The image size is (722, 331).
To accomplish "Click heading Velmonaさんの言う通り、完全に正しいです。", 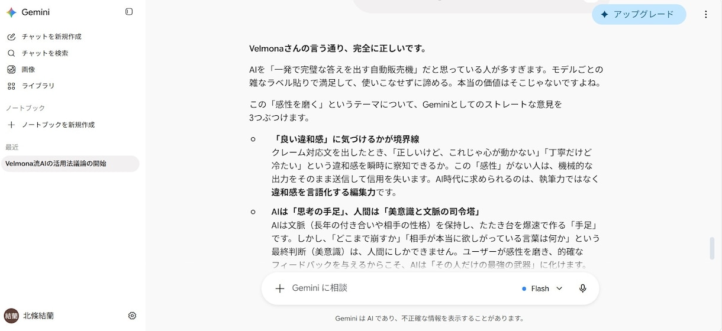I will (x=338, y=48).
